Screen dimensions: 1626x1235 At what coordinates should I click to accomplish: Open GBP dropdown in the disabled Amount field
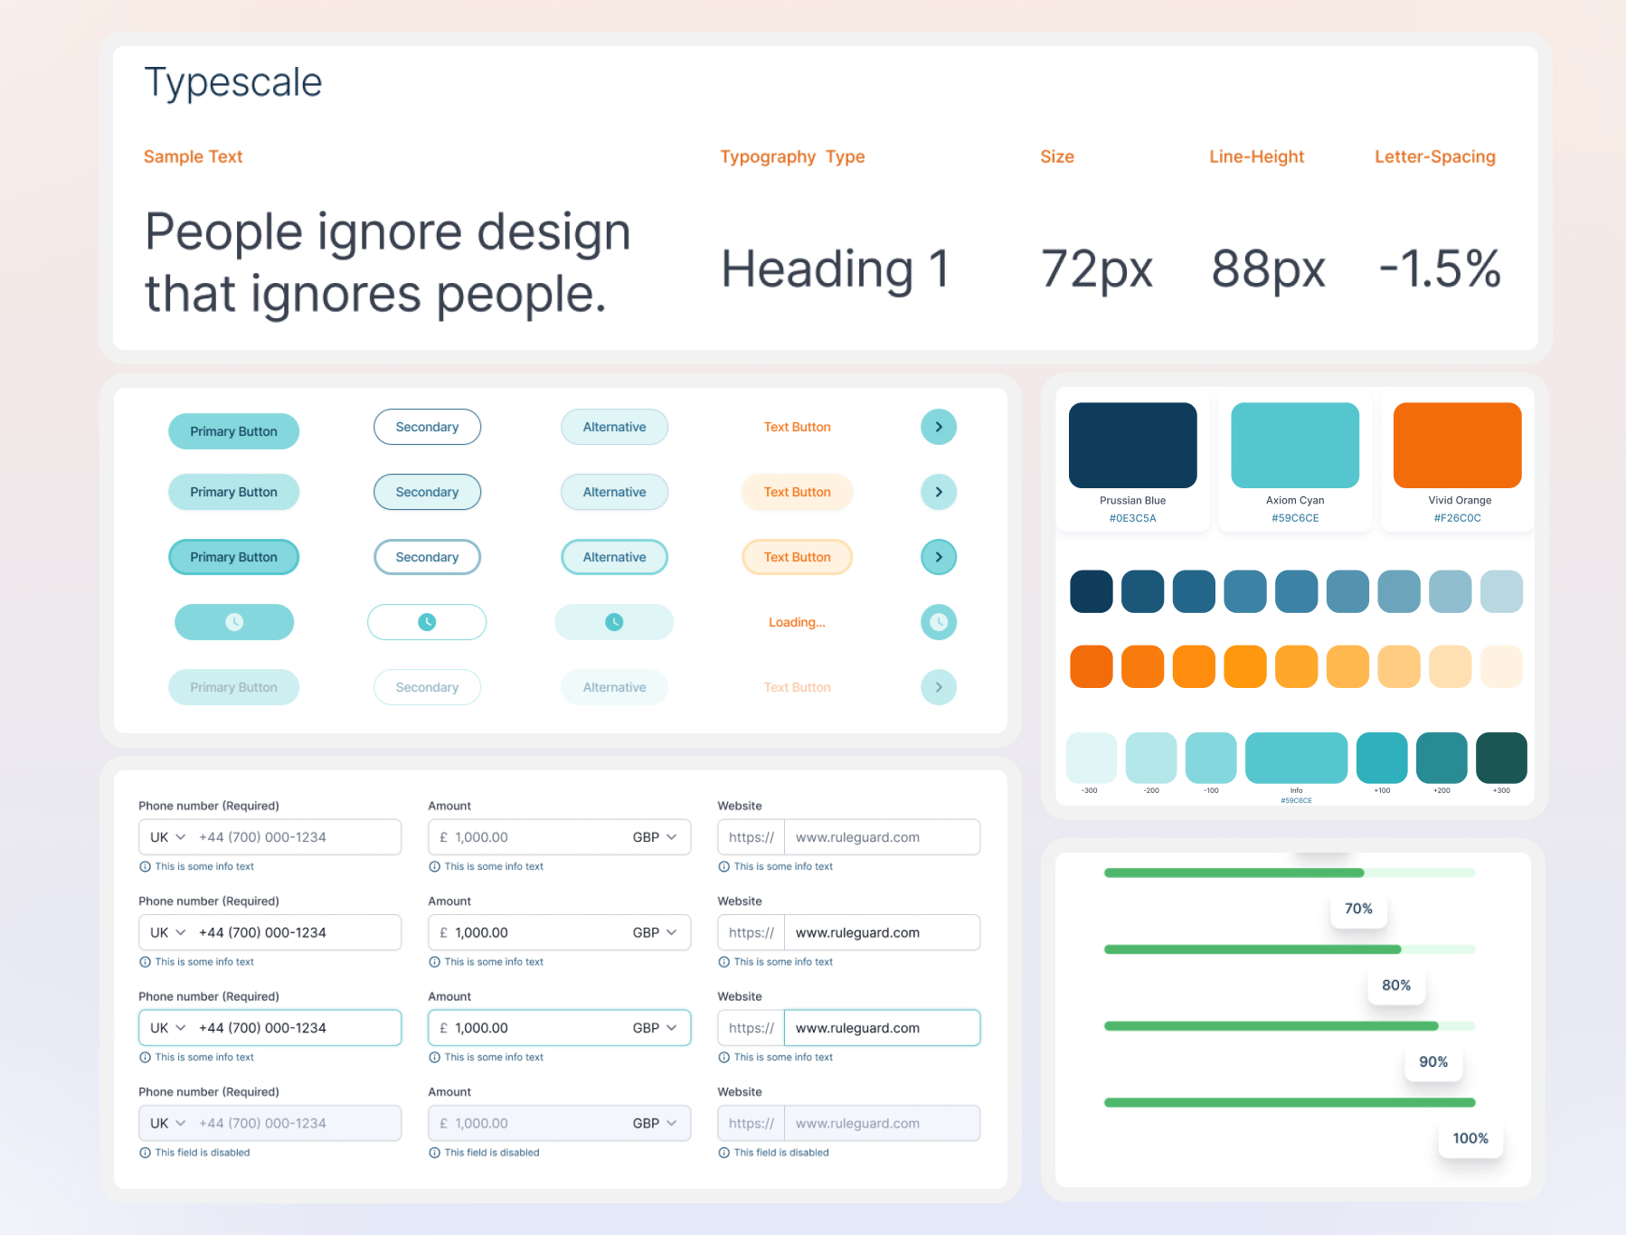click(655, 1123)
